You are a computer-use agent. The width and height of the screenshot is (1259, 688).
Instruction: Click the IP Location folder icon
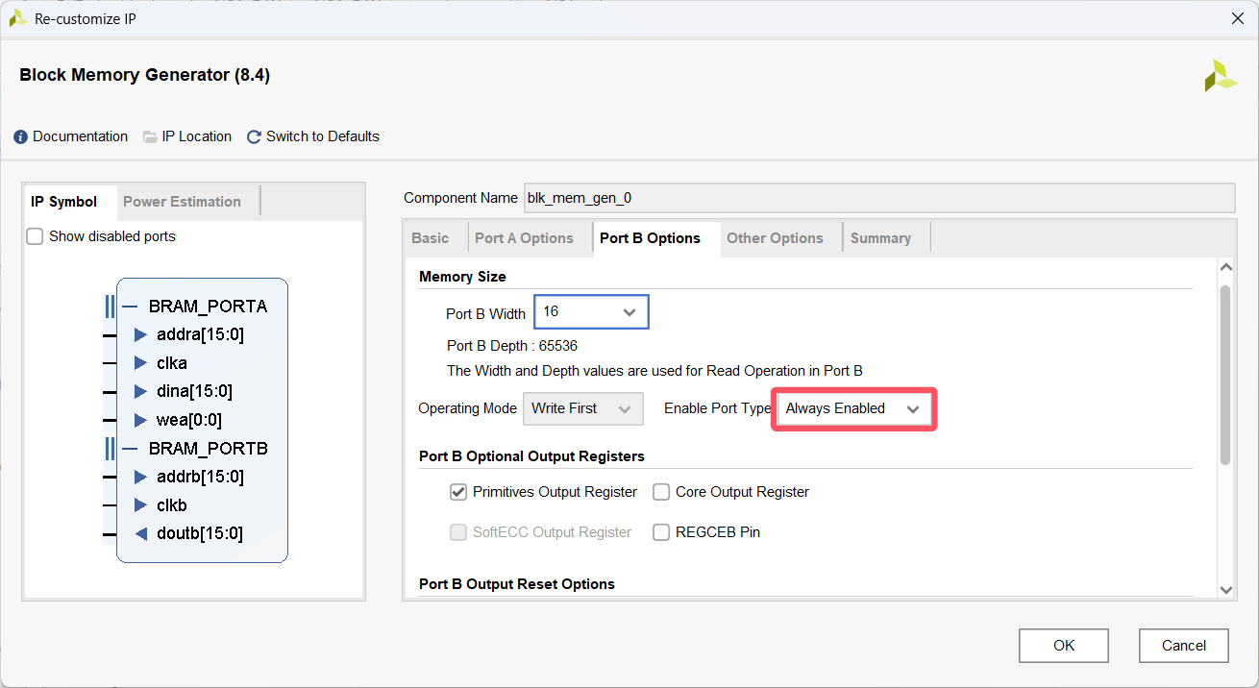150,137
